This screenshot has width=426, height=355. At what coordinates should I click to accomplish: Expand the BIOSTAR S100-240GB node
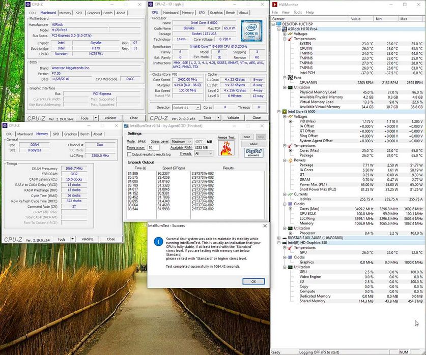279,238
